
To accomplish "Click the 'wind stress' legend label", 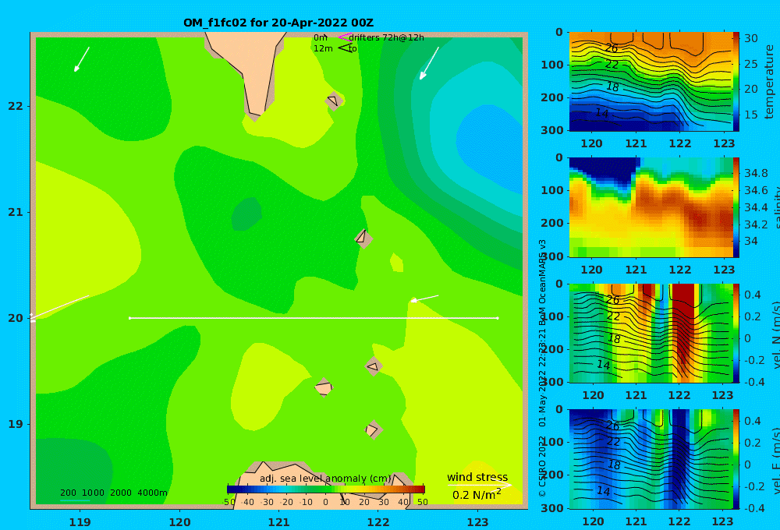I will [x=477, y=477].
